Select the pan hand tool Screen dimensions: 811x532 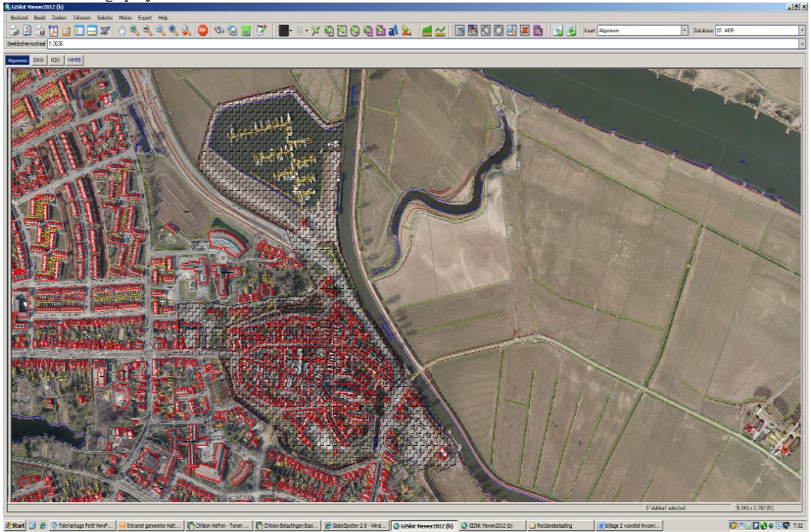click(120, 31)
